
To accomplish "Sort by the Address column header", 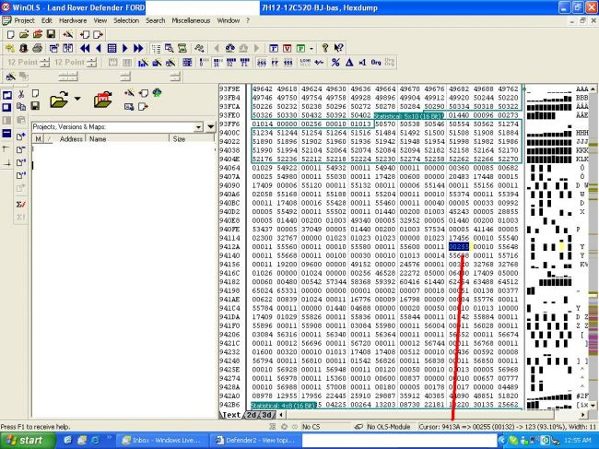I will (71, 139).
